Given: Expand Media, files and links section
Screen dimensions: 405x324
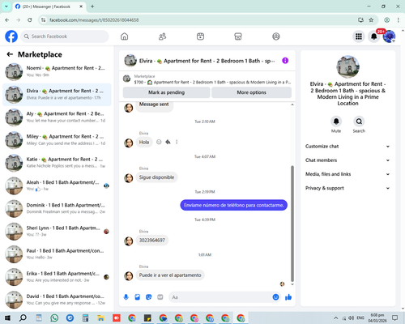Looking at the screenshot, I should tap(347, 174).
